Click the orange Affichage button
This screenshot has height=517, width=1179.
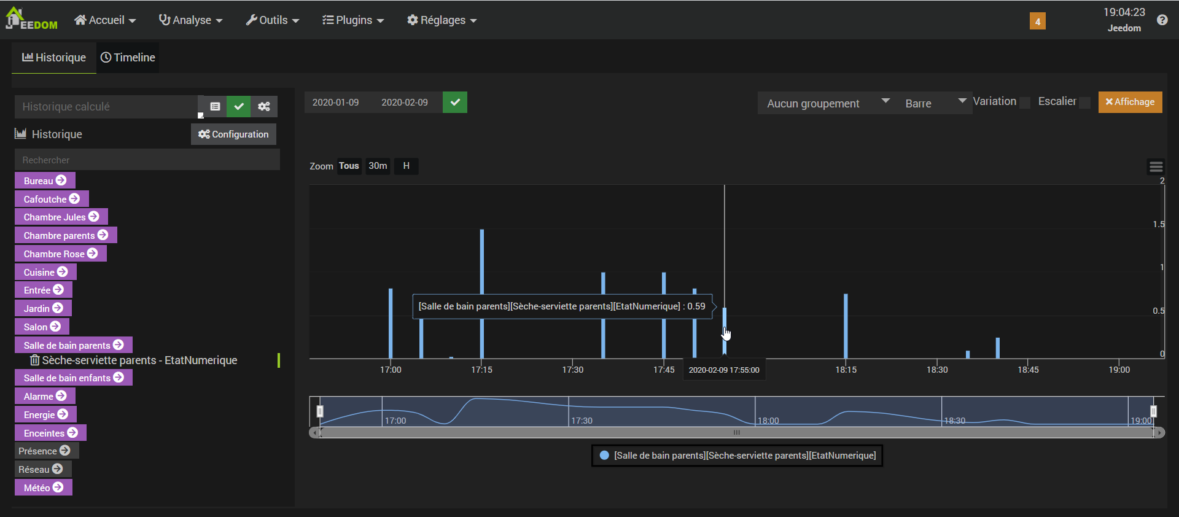click(x=1130, y=102)
